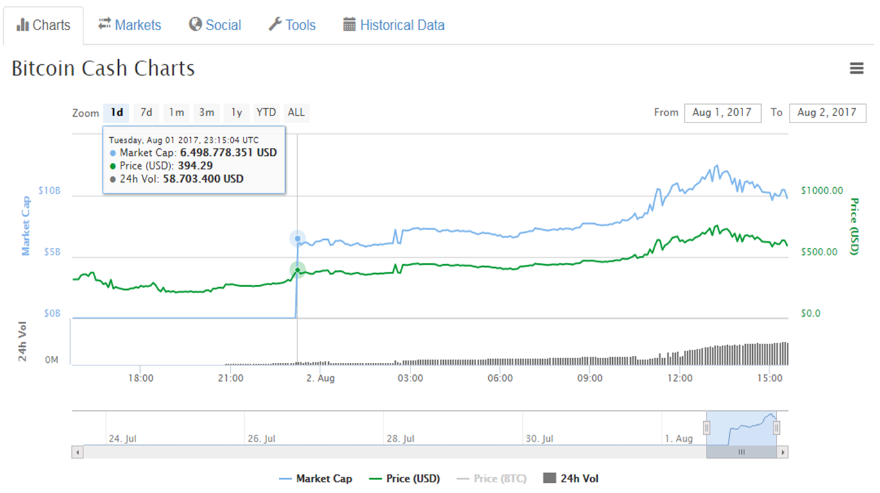Toggle Price (USD) series in legend
Screen dimensions: 880x493
pyautogui.click(x=405, y=479)
